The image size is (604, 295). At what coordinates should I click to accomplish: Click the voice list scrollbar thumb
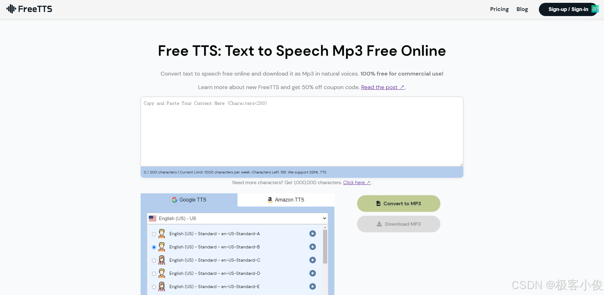tap(325, 247)
